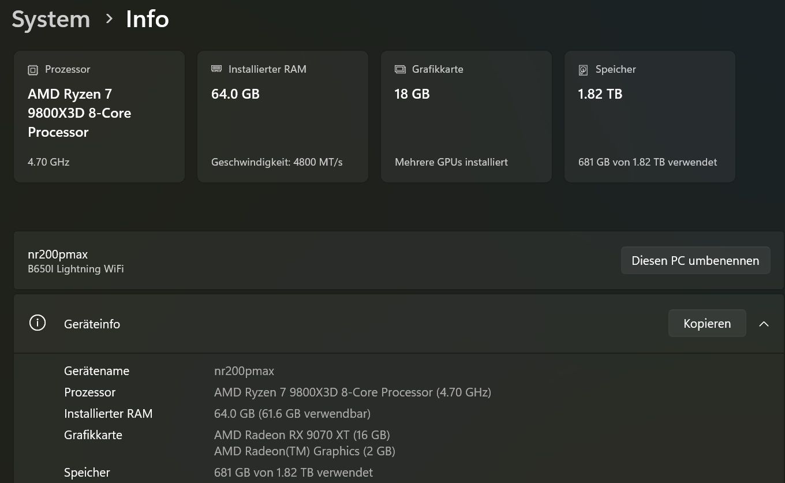Image resolution: width=785 pixels, height=483 pixels.
Task: Click 'AMD Ryzen 7 9800X3D 8-Core Processor' card heading
Action: click(79, 113)
